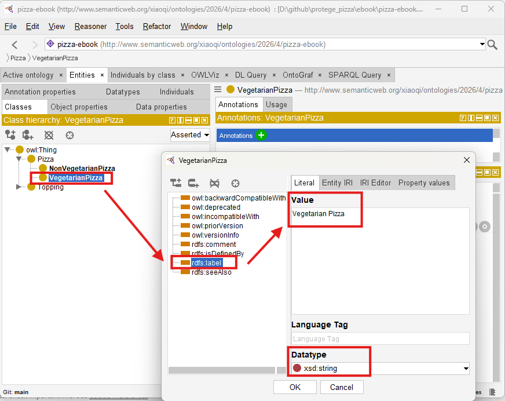Add a subclass in the class hierarchy toolbar
This screenshot has height=401, width=505.
(10, 135)
